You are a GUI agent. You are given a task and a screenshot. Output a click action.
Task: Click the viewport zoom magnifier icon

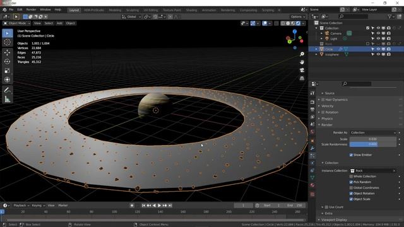click(302, 54)
